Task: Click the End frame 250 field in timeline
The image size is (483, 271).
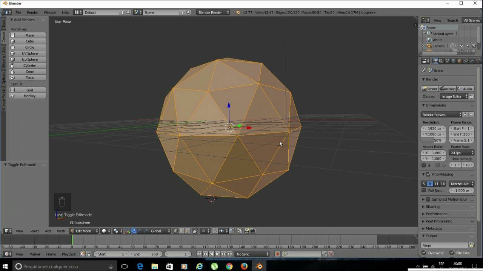Action: tap(146, 254)
